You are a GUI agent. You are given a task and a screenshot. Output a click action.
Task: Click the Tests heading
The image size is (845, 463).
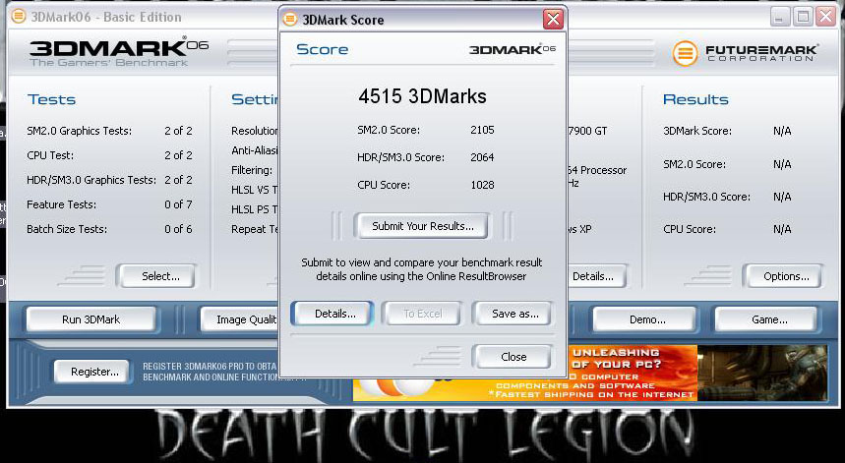point(52,99)
